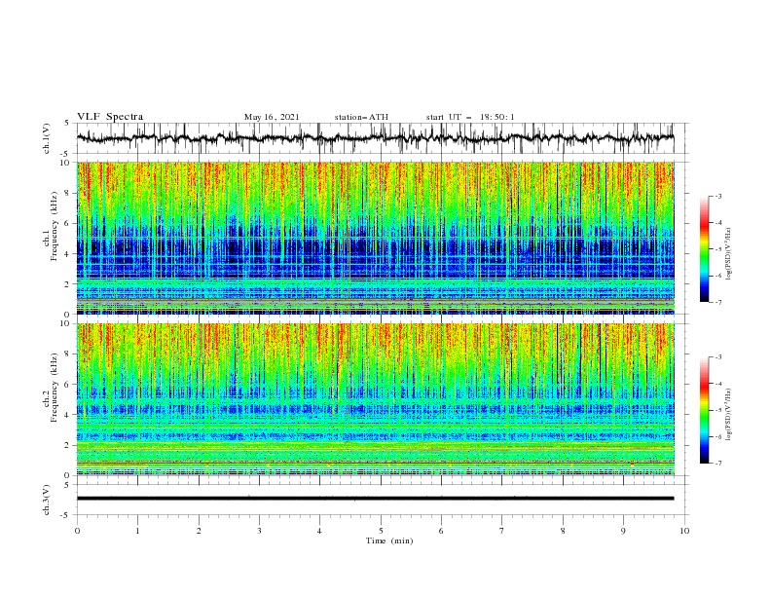Click the "ch.1(V)" waveform axis label

(47, 138)
